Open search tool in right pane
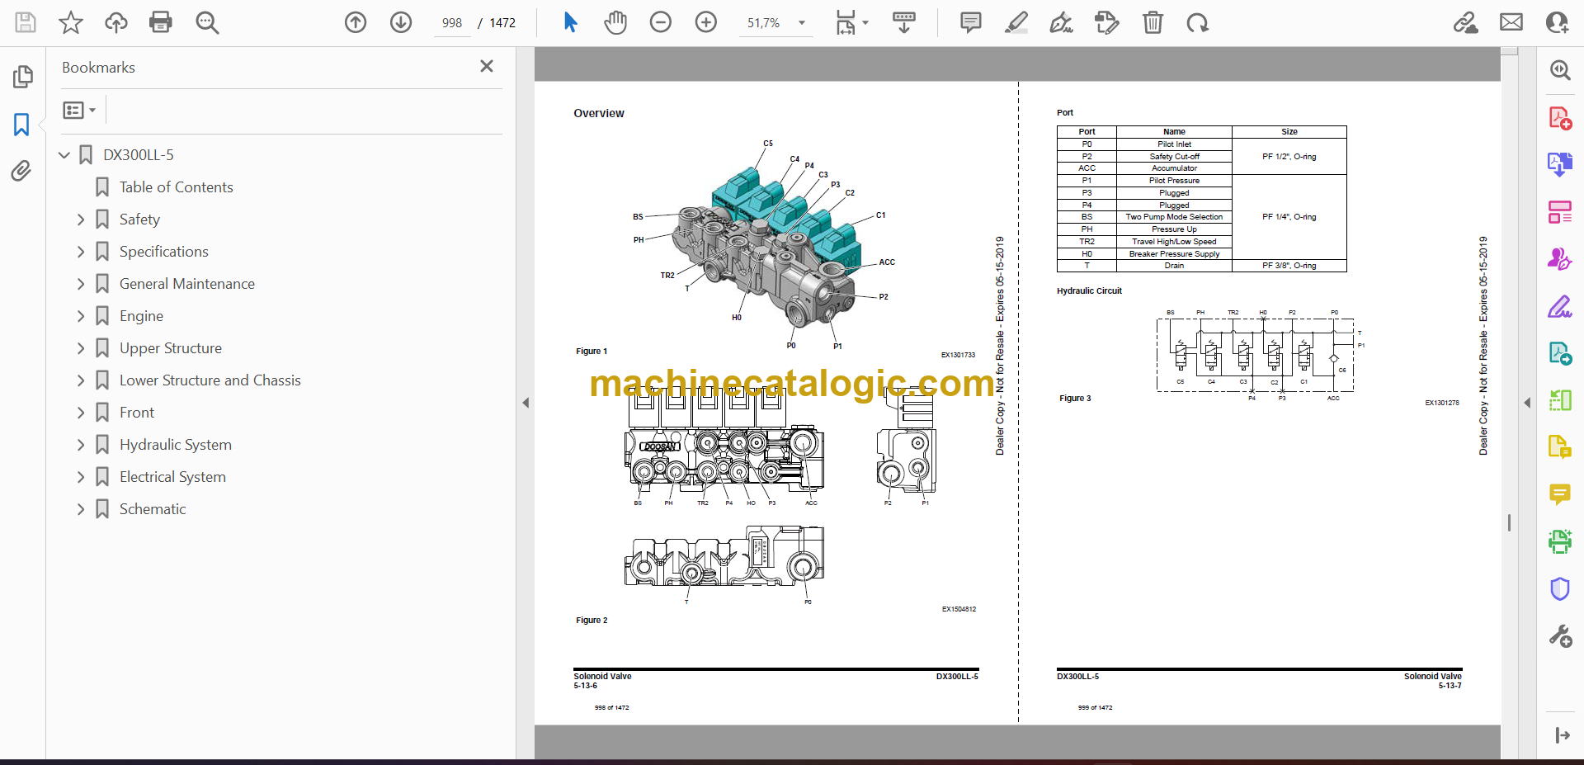 click(x=1559, y=70)
